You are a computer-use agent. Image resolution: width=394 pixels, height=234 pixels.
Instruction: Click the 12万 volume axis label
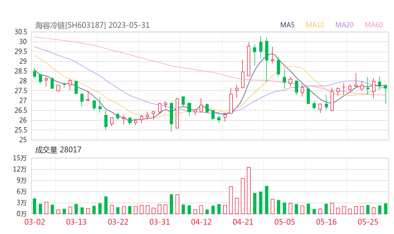[20, 169]
